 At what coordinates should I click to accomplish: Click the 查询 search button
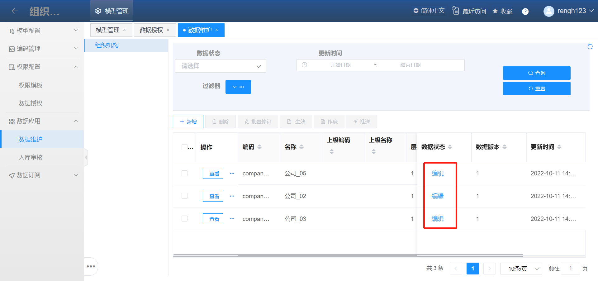pos(536,73)
